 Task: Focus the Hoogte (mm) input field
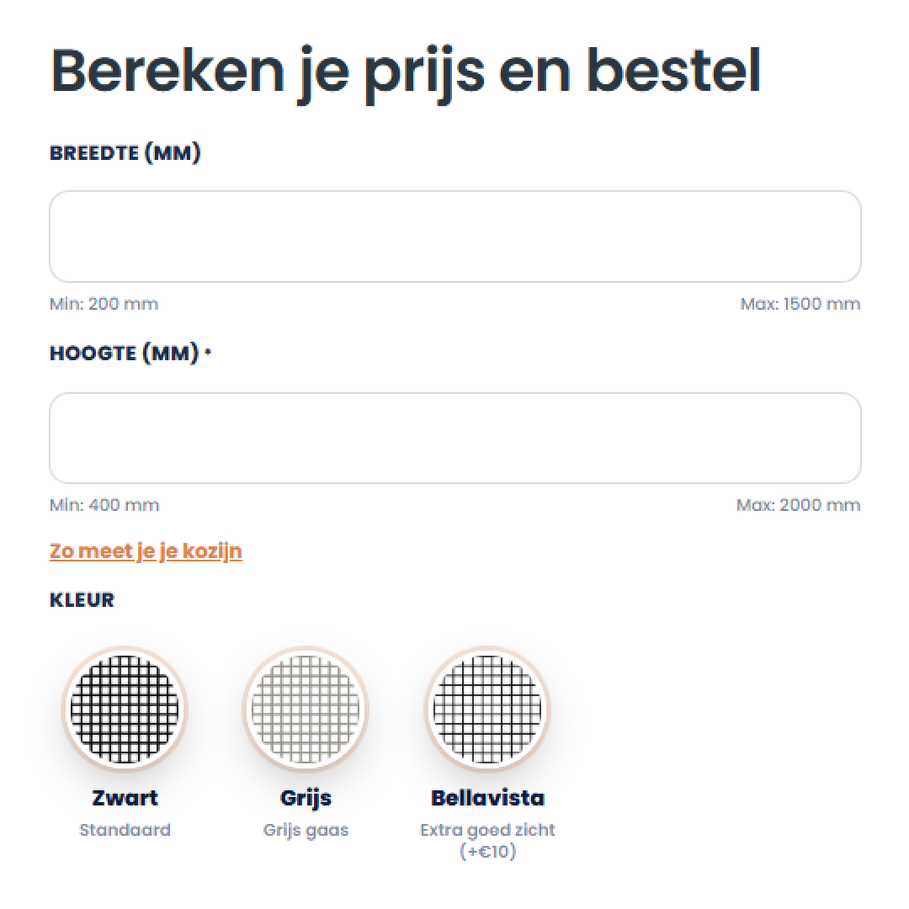click(454, 438)
